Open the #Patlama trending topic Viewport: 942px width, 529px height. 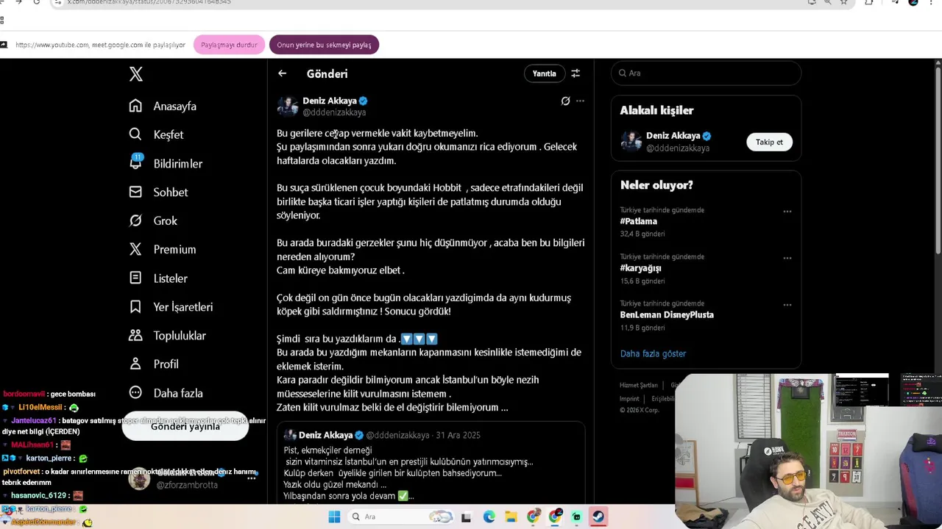[x=639, y=221]
